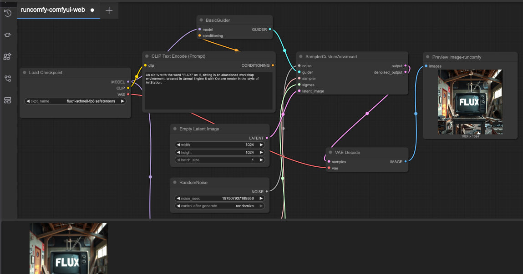Increase height with the right arrow

(x=261, y=153)
